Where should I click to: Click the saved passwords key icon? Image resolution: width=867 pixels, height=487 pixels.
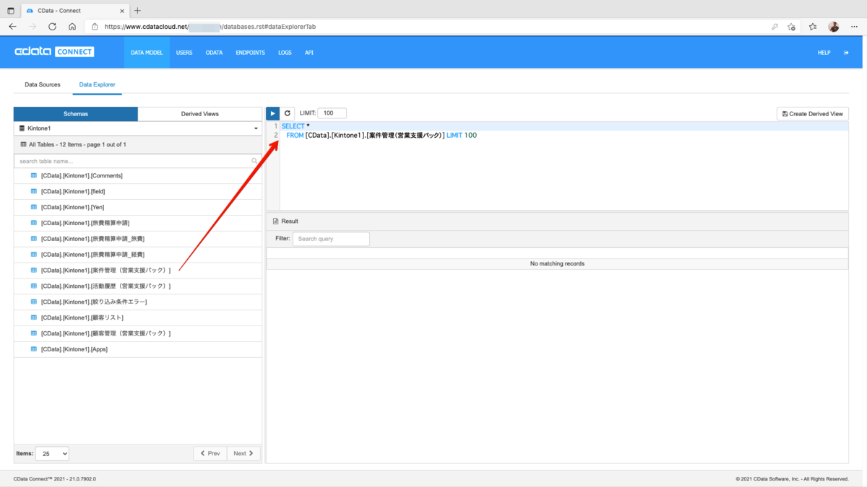coord(775,27)
